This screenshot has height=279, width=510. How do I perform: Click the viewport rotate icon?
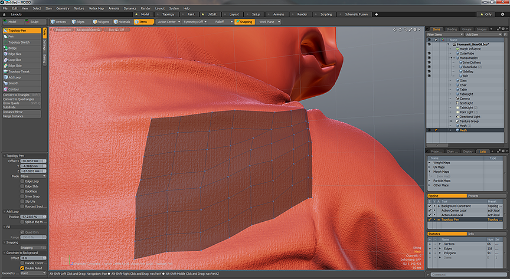click(400, 29)
